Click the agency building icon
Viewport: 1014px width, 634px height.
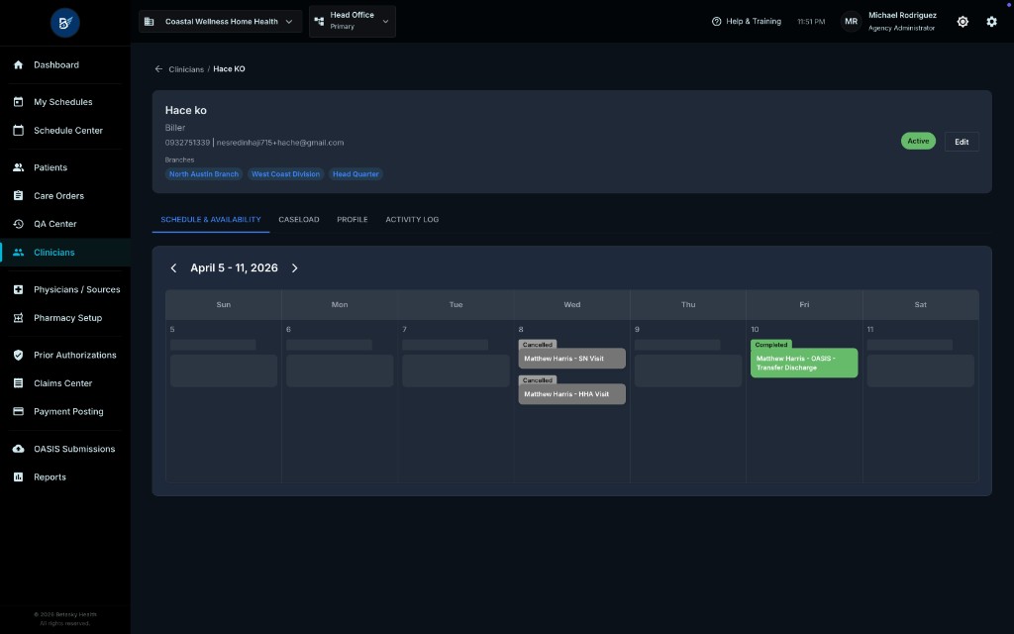tap(149, 22)
